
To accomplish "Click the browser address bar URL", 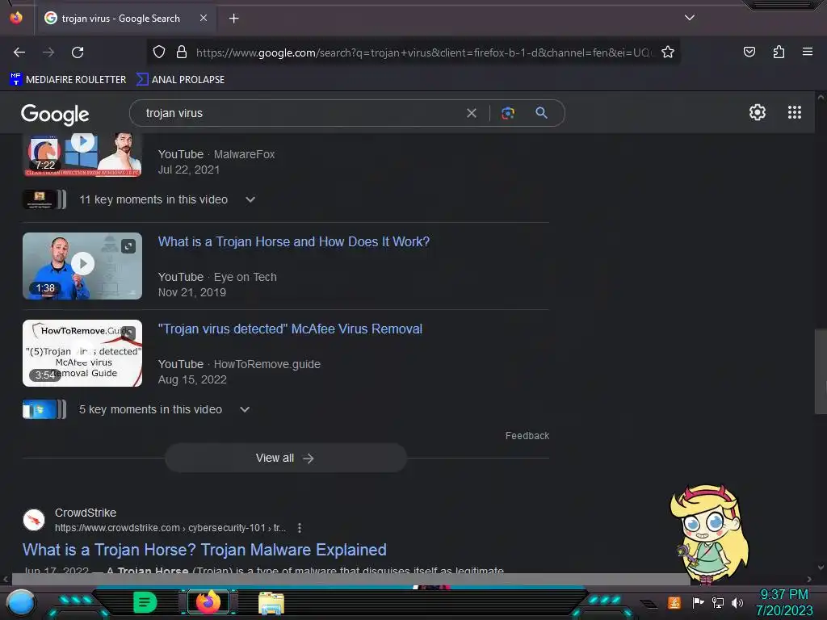I will click(423, 52).
